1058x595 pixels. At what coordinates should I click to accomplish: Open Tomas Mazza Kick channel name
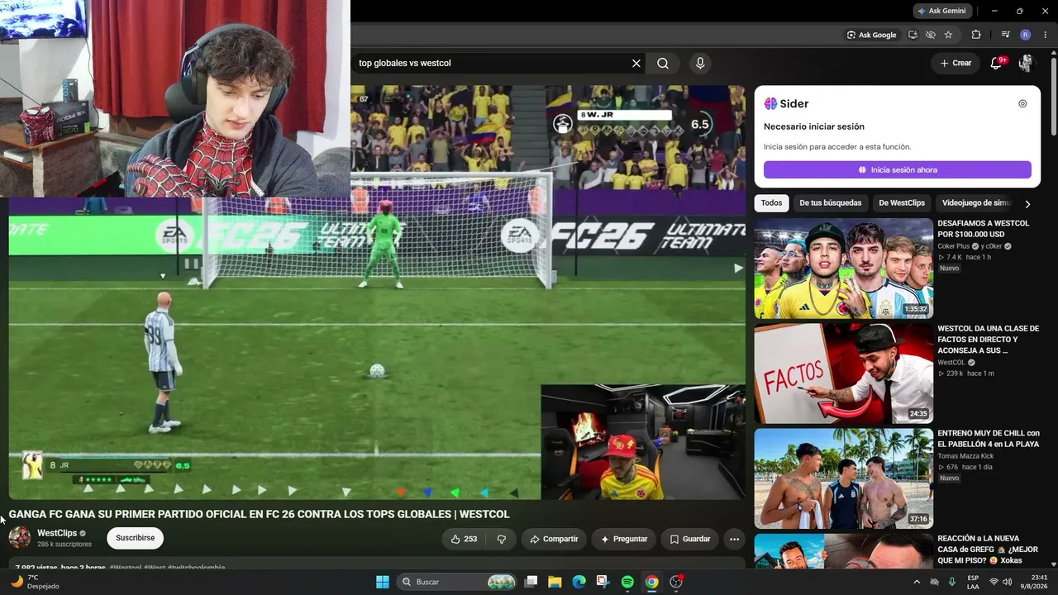(x=965, y=456)
